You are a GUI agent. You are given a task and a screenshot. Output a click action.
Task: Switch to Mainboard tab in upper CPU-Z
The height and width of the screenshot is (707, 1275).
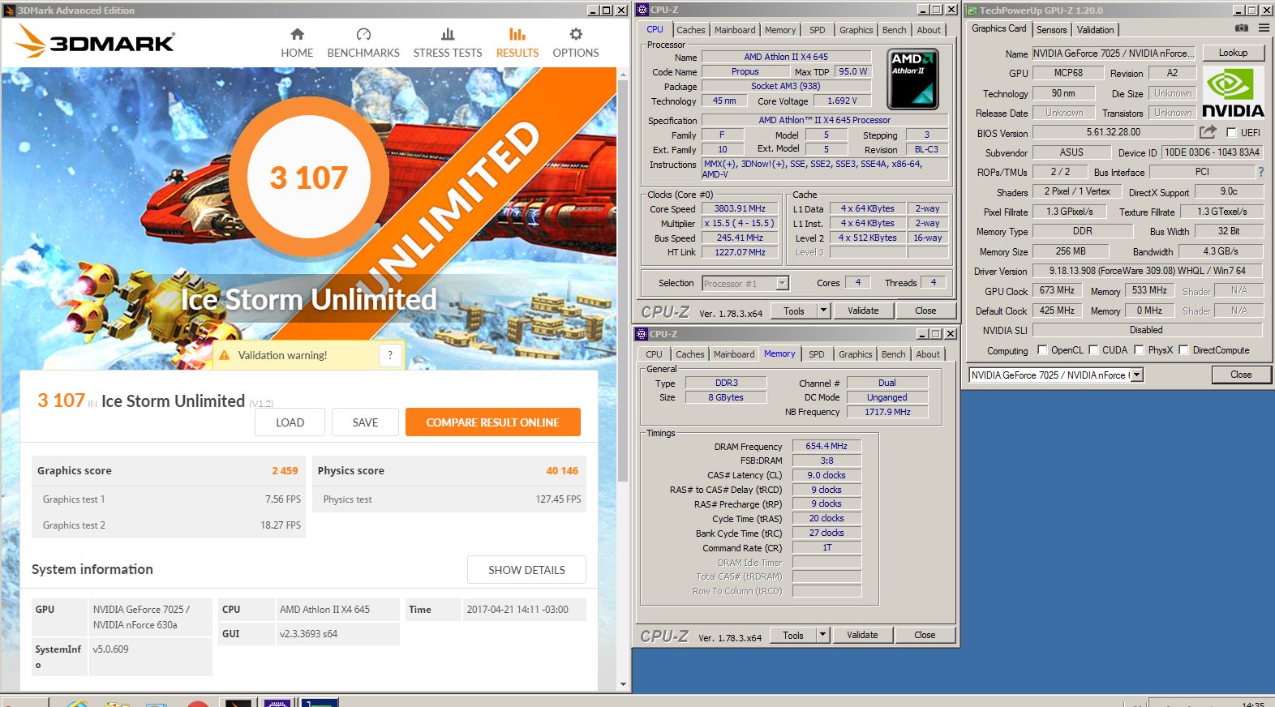click(735, 30)
